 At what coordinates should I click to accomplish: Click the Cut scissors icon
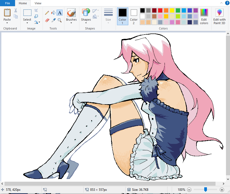(x=16, y=10)
